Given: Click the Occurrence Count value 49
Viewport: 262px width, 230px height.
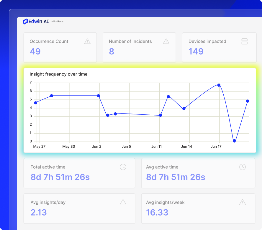Looking at the screenshot, I should tap(35, 51).
